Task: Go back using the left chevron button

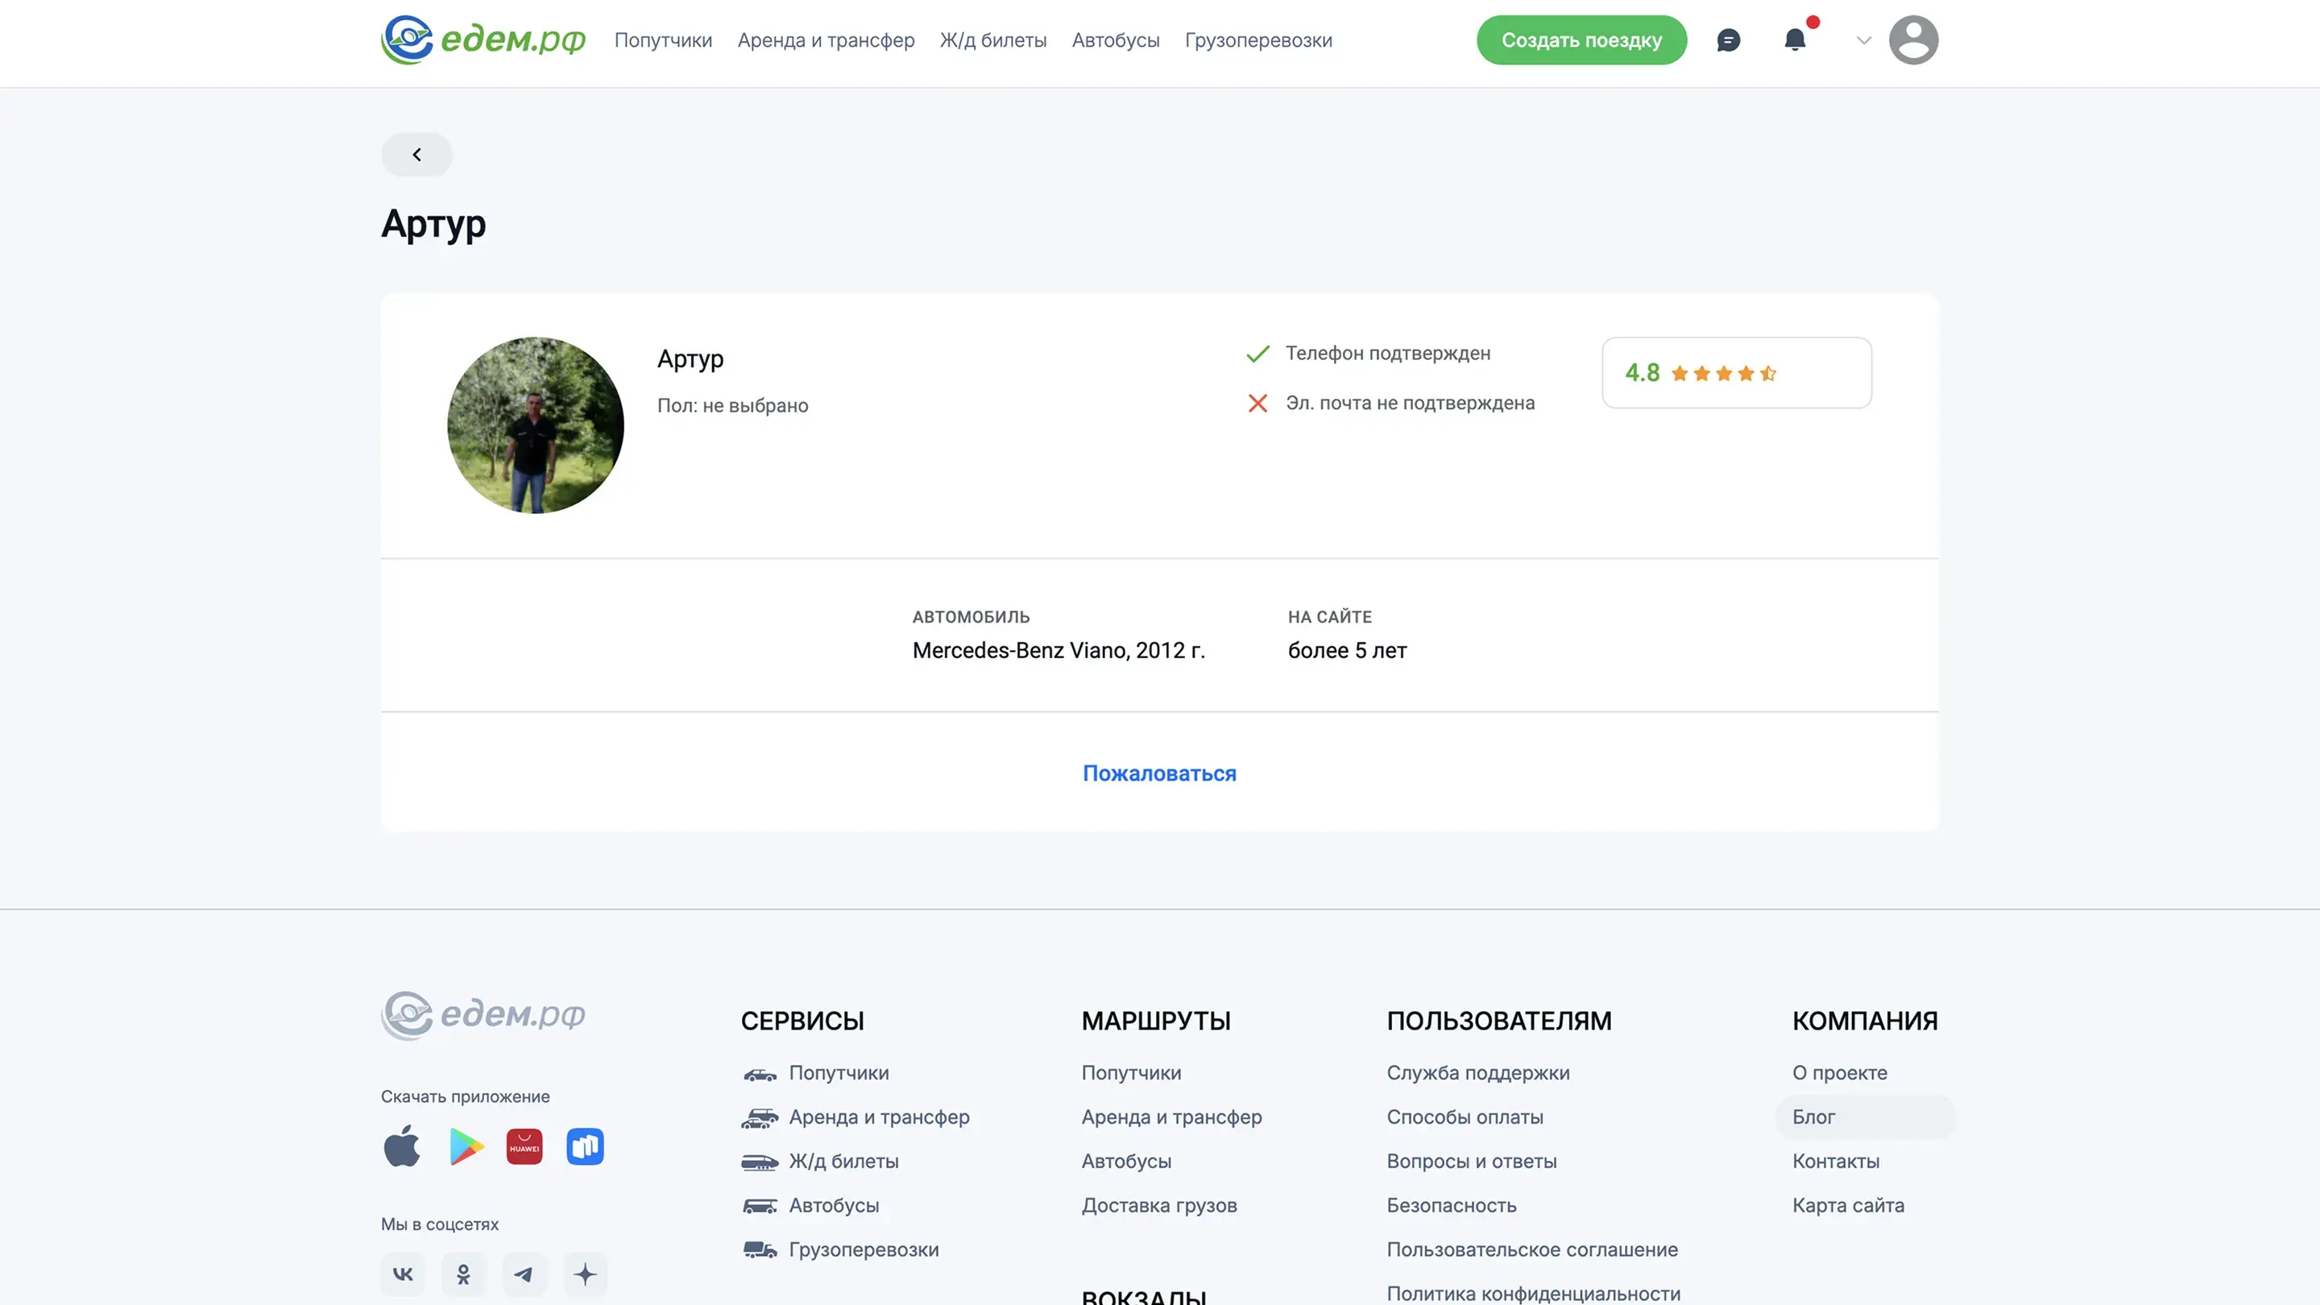Action: 416,155
